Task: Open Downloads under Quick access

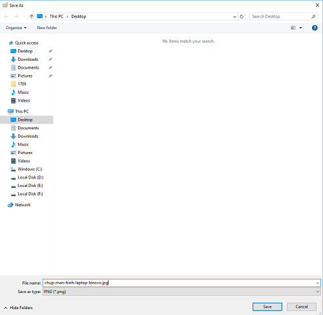Action: (28, 60)
